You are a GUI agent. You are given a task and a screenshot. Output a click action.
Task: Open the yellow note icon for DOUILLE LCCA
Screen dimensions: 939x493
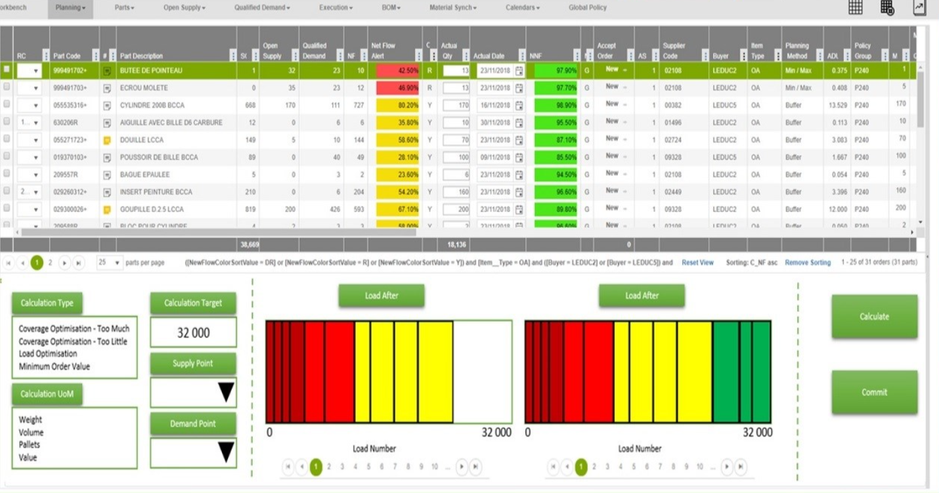107,140
